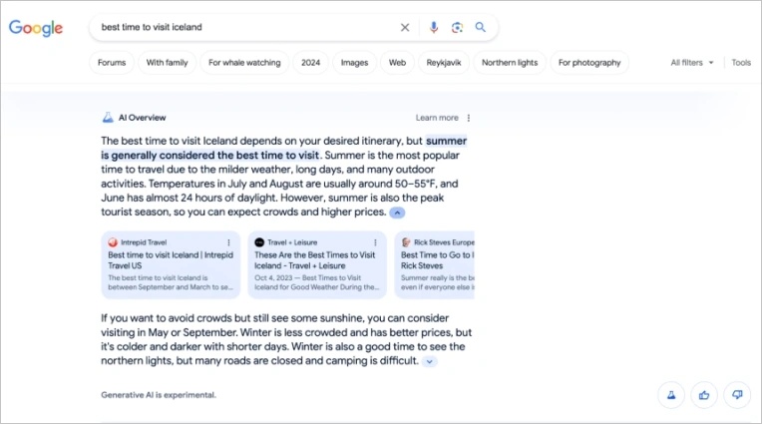Collapse first AI Overview paragraph sources

(397, 212)
